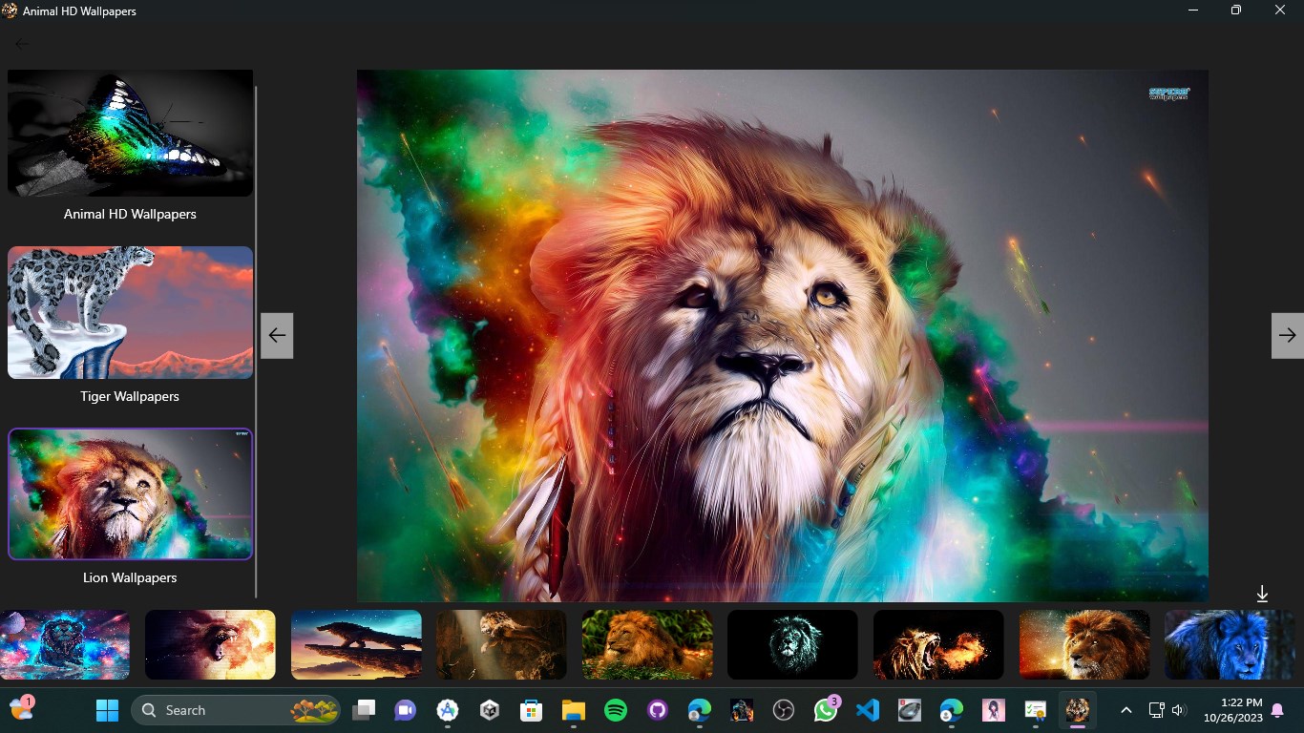Pick the roaring lion in smoke thumbnail
This screenshot has width=1304, height=733.
tap(210, 645)
